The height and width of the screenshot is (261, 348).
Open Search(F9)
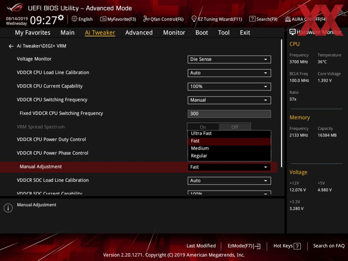pos(263,19)
